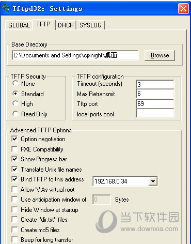Click the local ports pool field
191x244 pixels.
coord(155,114)
